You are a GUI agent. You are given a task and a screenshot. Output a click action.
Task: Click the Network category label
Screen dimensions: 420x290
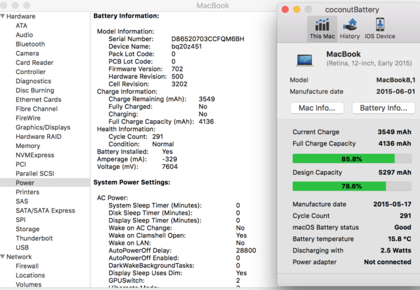[x=19, y=257]
